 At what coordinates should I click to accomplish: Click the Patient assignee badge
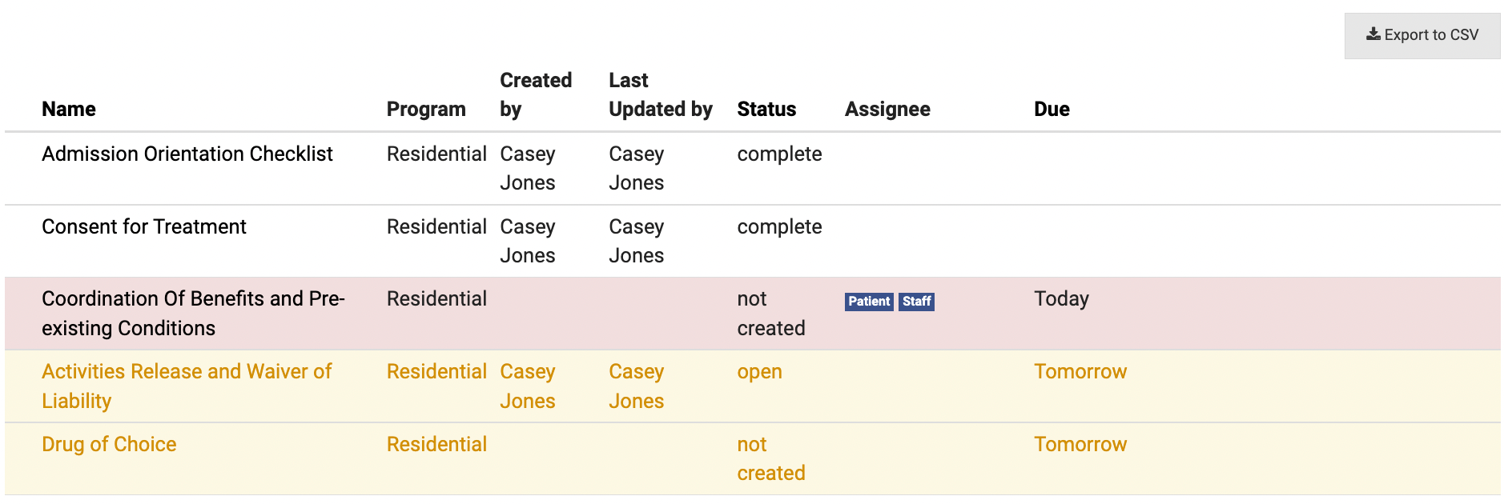(868, 302)
